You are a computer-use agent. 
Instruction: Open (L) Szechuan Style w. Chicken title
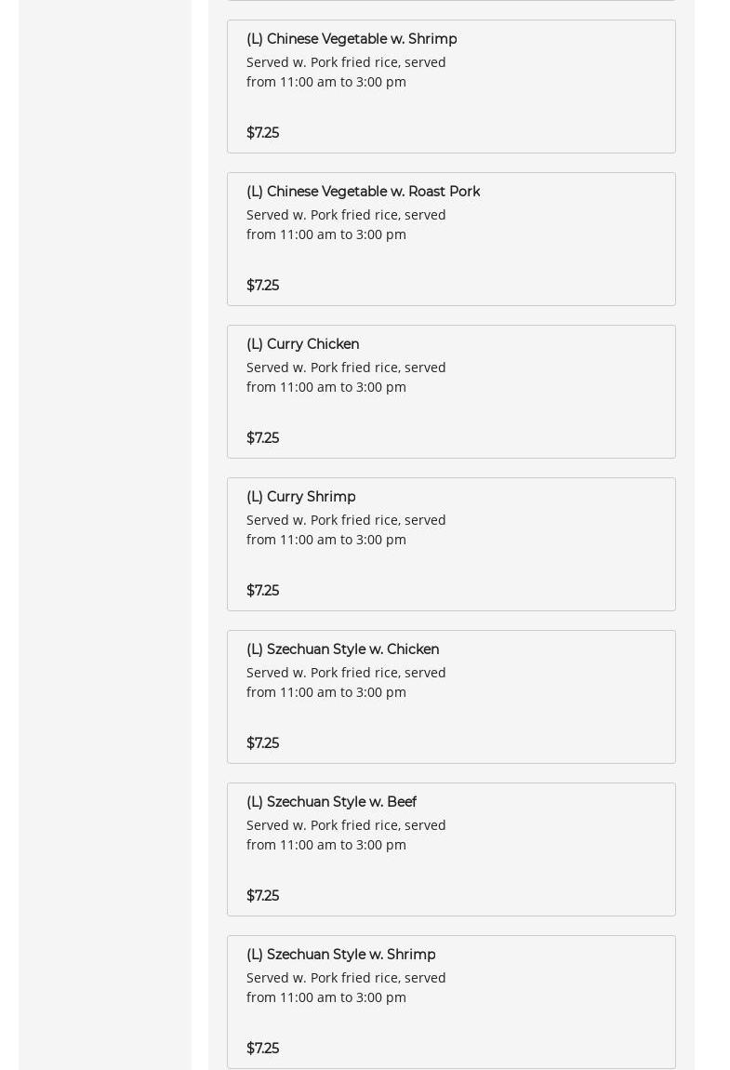pyautogui.click(x=342, y=649)
